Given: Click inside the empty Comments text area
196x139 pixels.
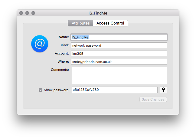Looking at the screenshot, I should (x=119, y=75).
